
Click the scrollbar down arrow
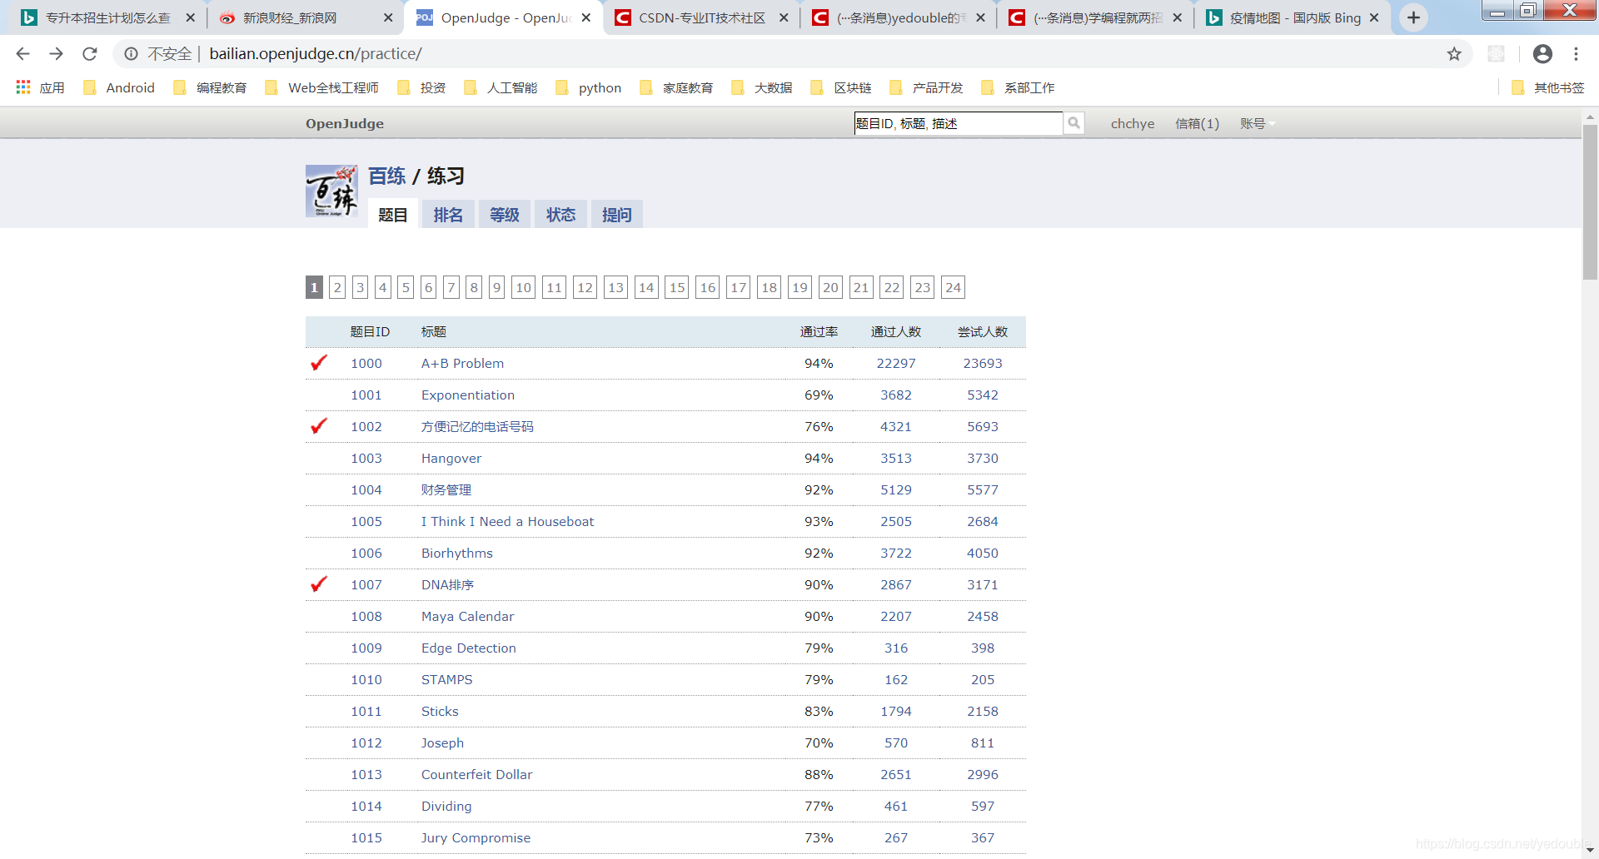[1590, 851]
